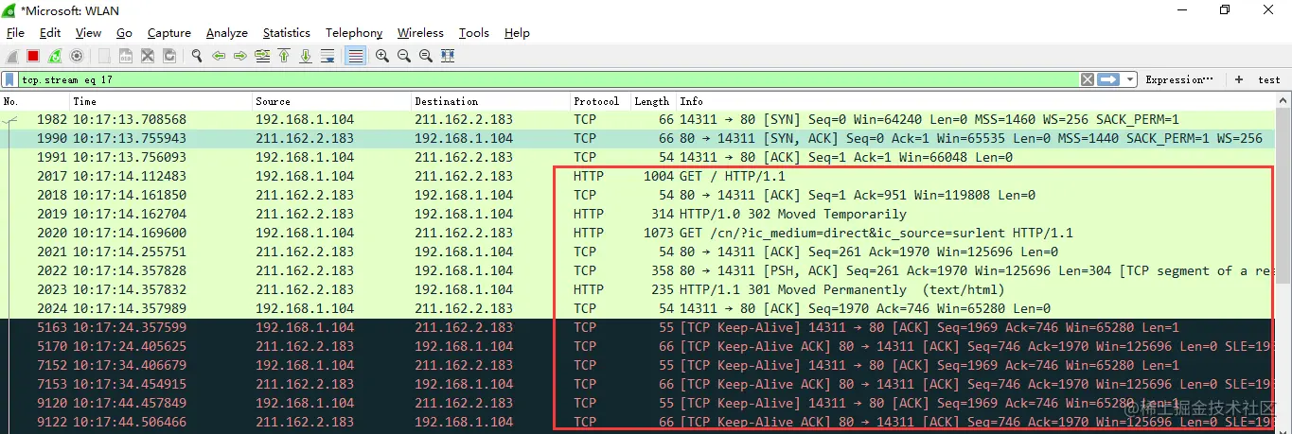Sort by the Destination column header

(489, 101)
